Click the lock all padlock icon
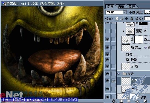 tap(132, 19)
